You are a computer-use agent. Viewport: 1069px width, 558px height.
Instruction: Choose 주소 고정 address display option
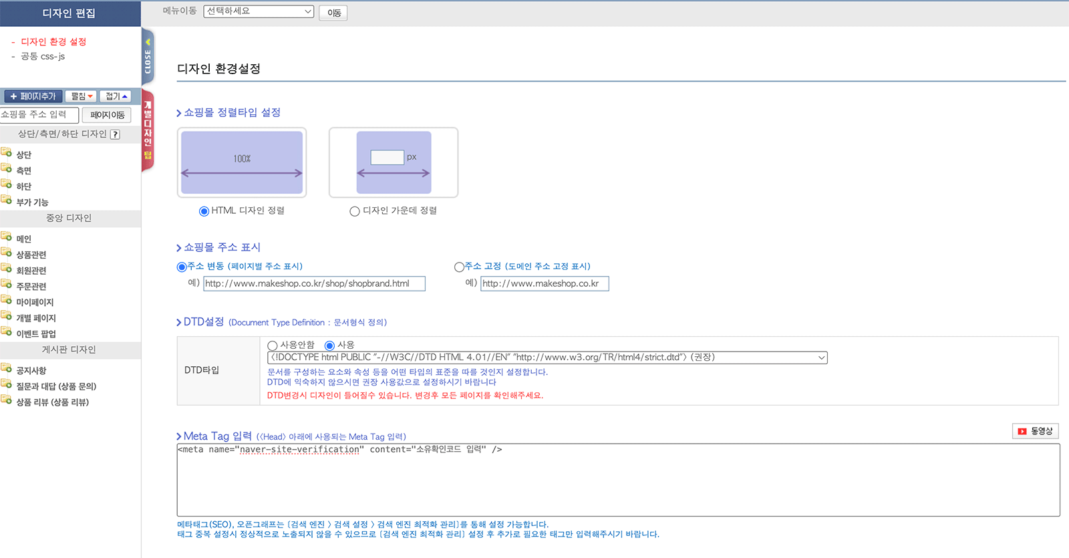click(x=459, y=267)
